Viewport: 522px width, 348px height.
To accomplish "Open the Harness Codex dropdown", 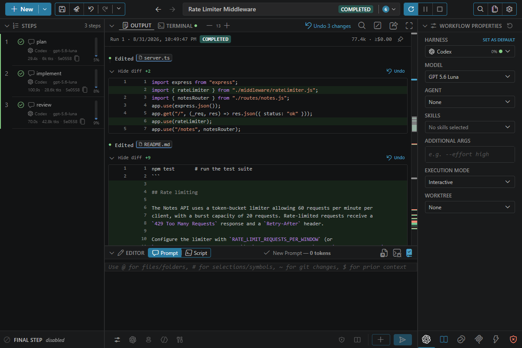I will (470, 51).
